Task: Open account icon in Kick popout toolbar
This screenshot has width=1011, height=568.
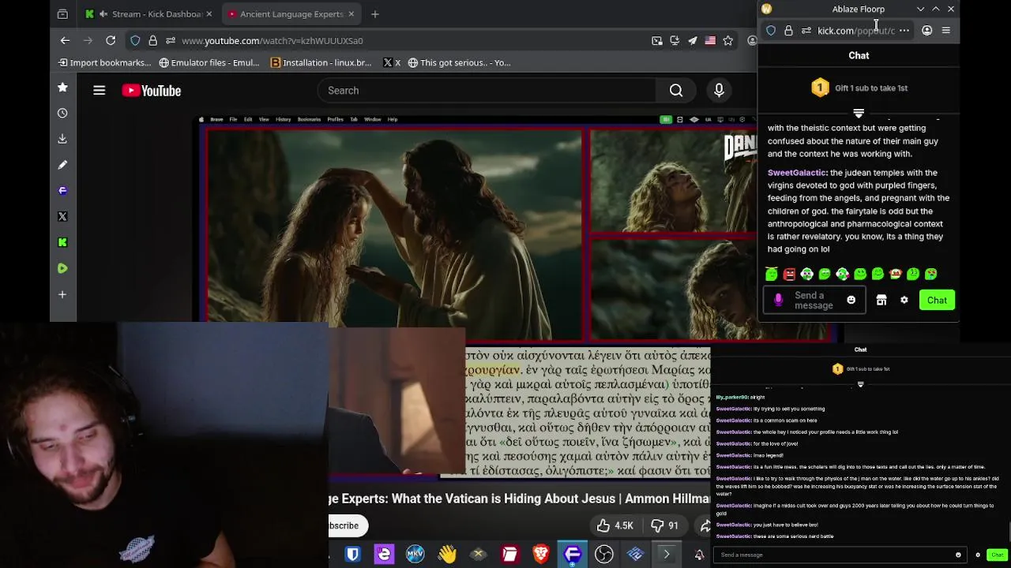Action: pos(926,31)
